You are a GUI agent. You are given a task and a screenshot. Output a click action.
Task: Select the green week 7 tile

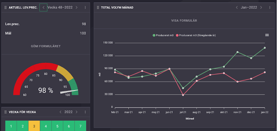80,126
